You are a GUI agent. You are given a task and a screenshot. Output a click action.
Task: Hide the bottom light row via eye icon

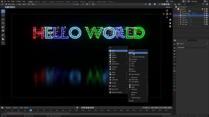204,24
